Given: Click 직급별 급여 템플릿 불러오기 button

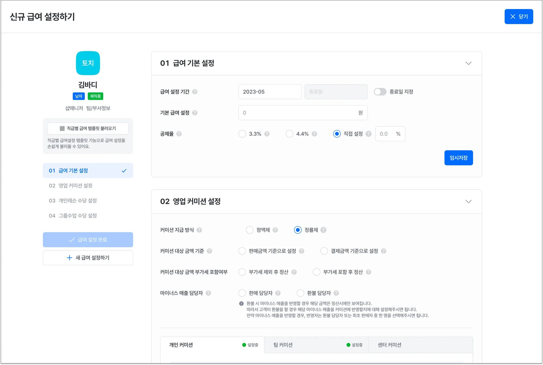Looking at the screenshot, I should (88, 128).
